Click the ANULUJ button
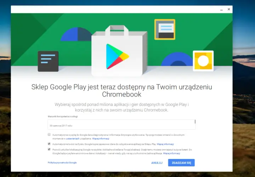Image resolution: width=255 pixels, height=177 pixels. 157,163
